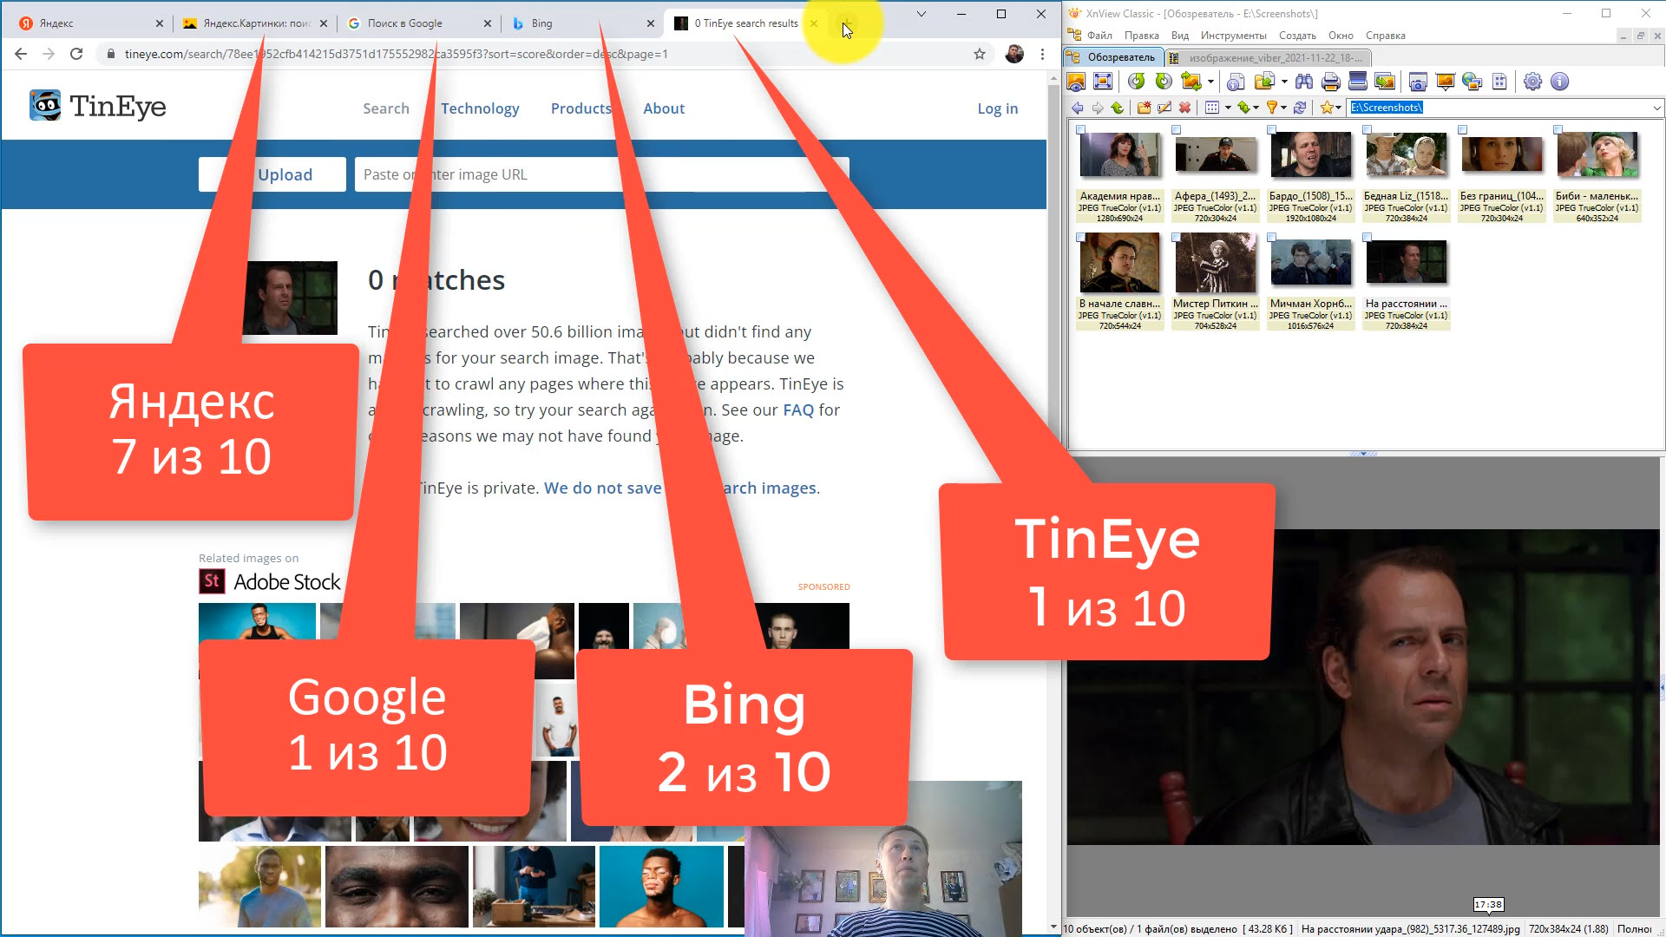Tick checkbox on Бардо thumbnail
Image resolution: width=1666 pixels, height=937 pixels.
point(1271,130)
